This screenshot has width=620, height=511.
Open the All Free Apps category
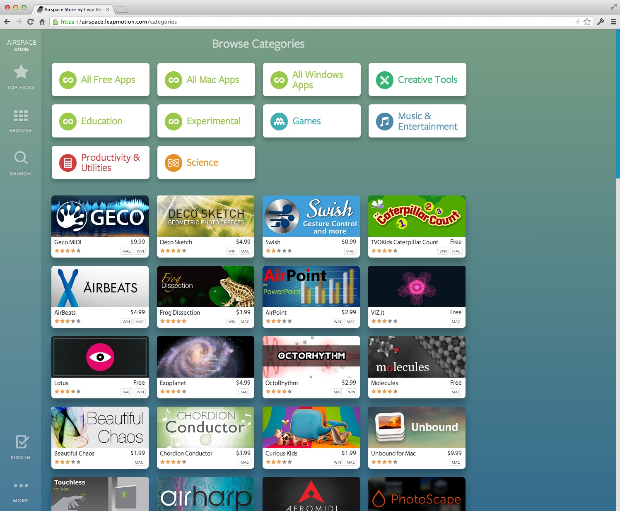pos(101,80)
